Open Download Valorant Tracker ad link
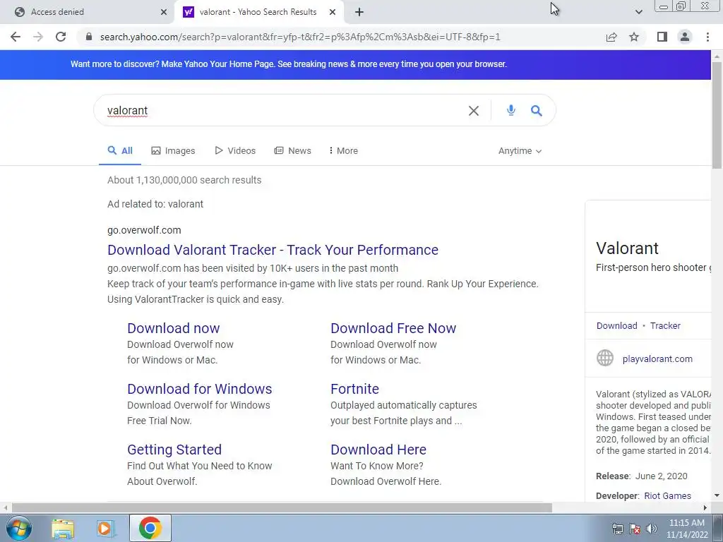Screen dimensions: 723x542 click(273, 250)
